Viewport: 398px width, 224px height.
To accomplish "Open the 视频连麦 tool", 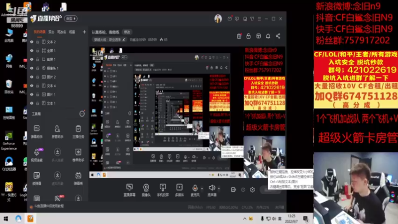I will pos(37,155).
